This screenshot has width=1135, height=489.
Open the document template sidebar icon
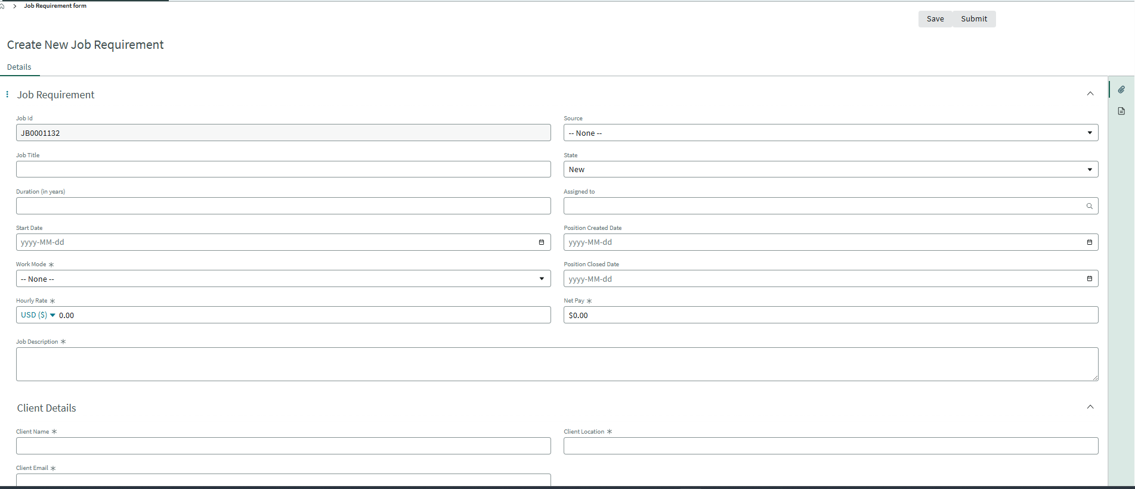tap(1121, 111)
